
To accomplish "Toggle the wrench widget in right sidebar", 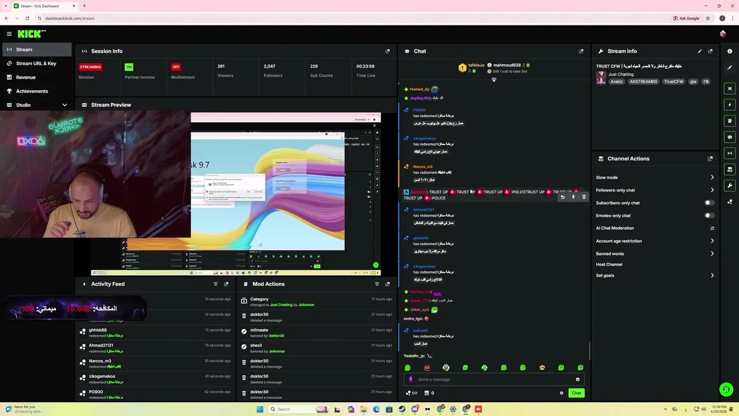I will 730,185.
